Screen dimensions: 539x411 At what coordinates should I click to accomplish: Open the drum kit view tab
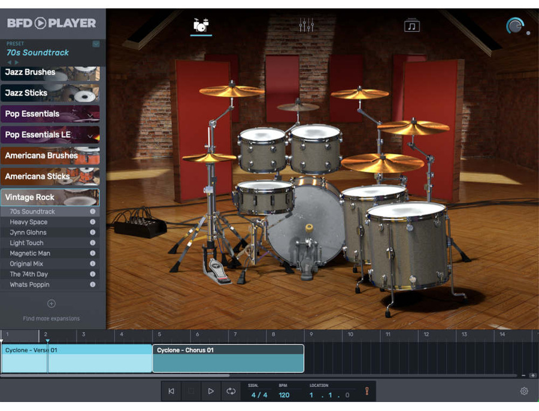[201, 25]
